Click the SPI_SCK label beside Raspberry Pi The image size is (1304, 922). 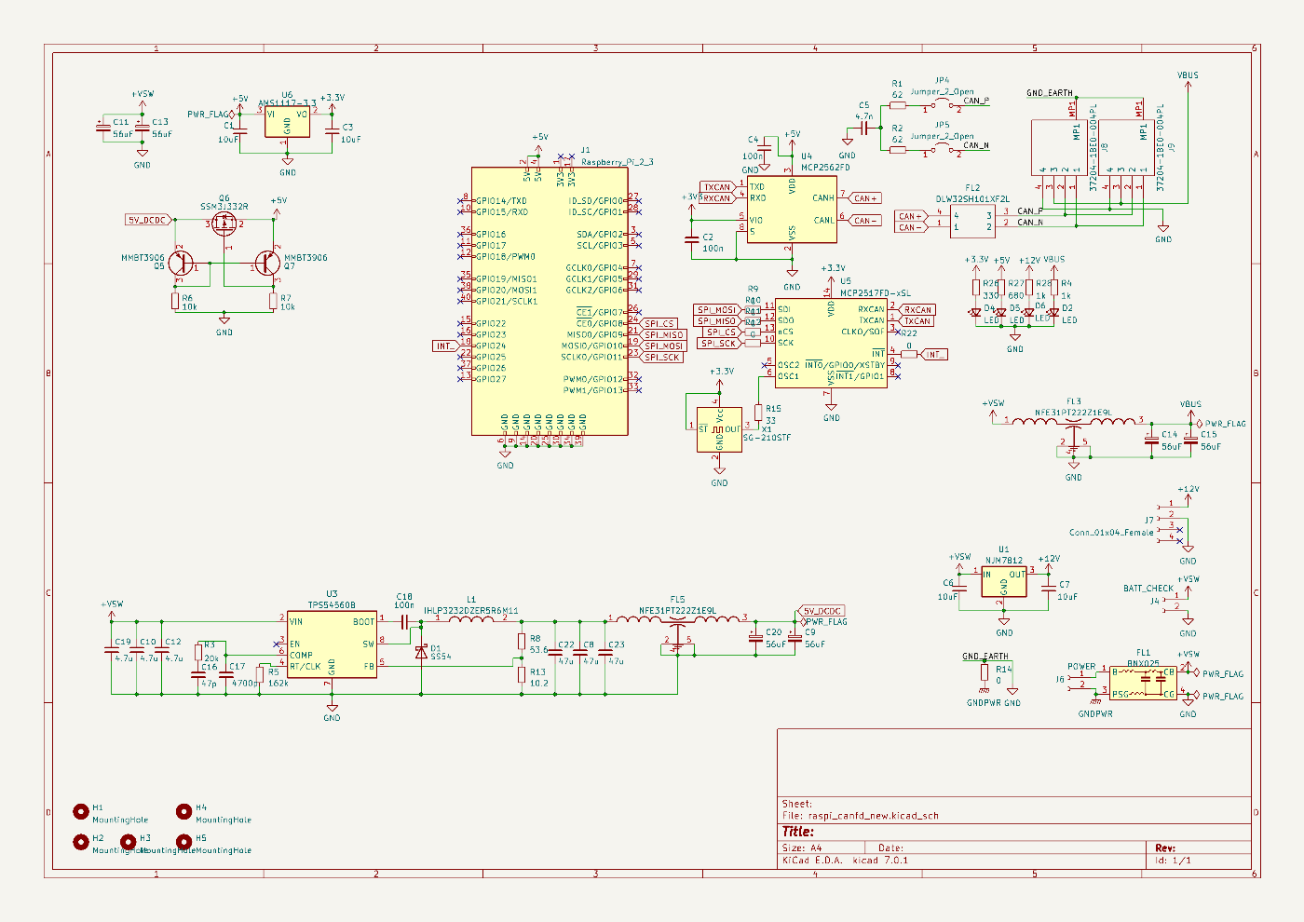pyautogui.click(x=661, y=358)
